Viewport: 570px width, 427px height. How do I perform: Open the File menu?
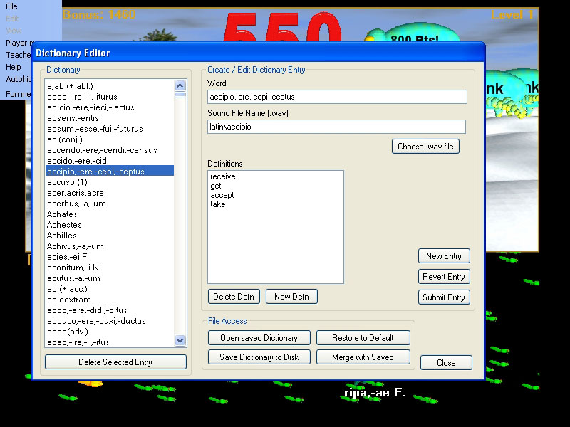click(x=11, y=6)
